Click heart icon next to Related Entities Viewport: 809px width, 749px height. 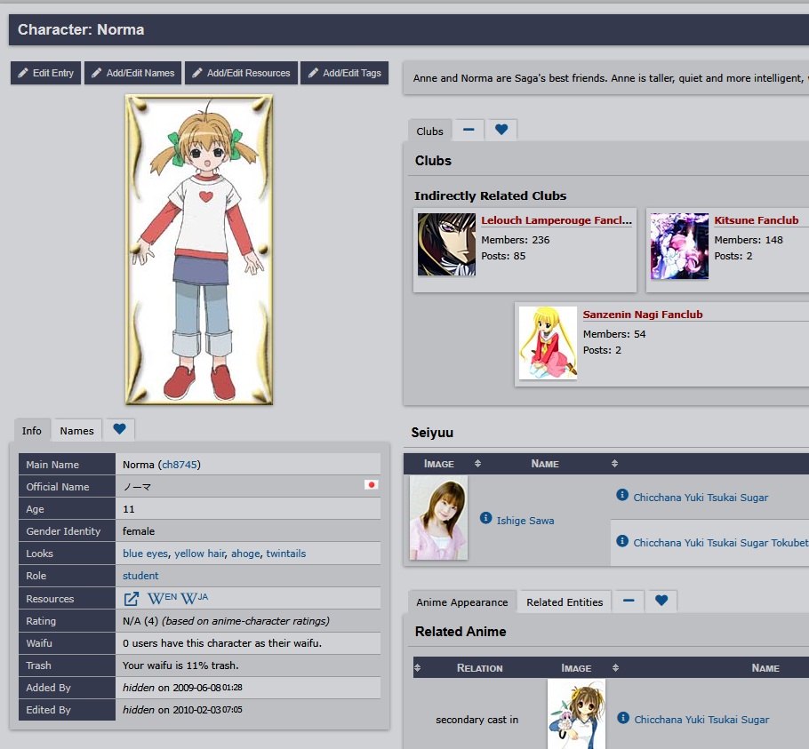(x=661, y=601)
